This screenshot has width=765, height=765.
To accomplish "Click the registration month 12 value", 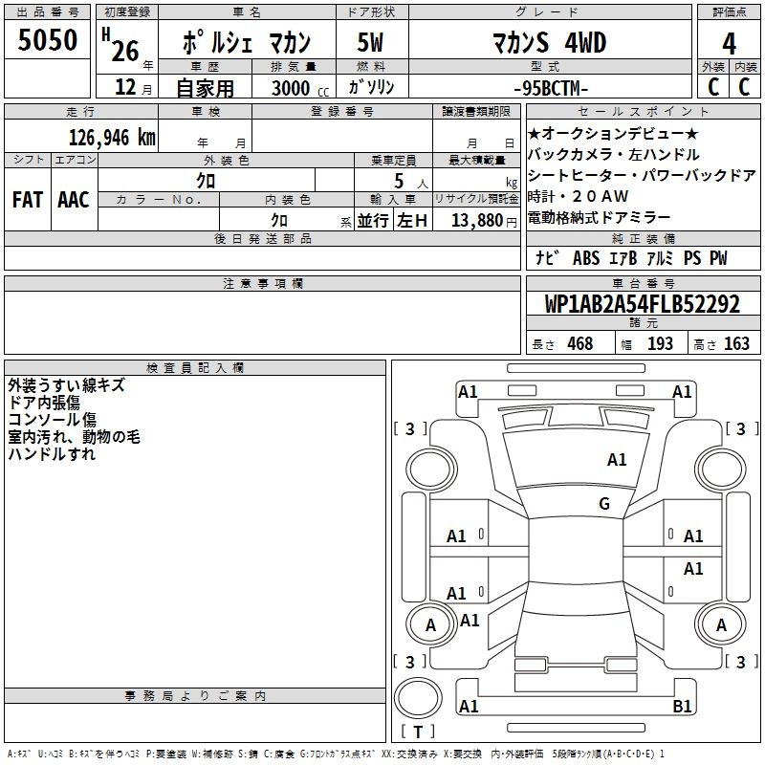I will (x=125, y=87).
